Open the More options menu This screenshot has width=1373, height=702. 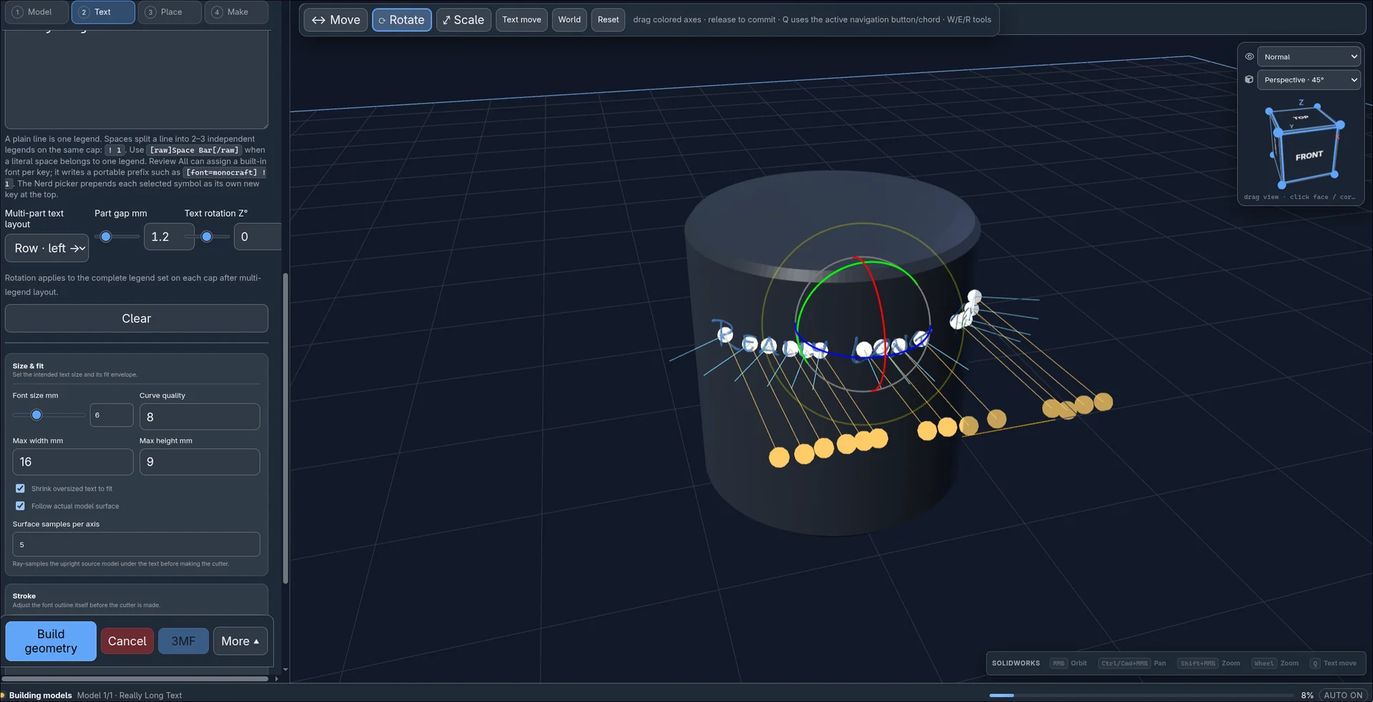tap(240, 641)
